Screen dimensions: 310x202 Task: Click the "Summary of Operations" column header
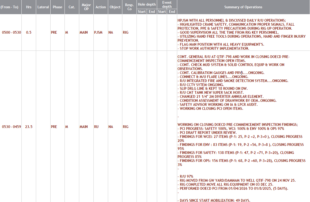pyautogui.click(x=243, y=7)
